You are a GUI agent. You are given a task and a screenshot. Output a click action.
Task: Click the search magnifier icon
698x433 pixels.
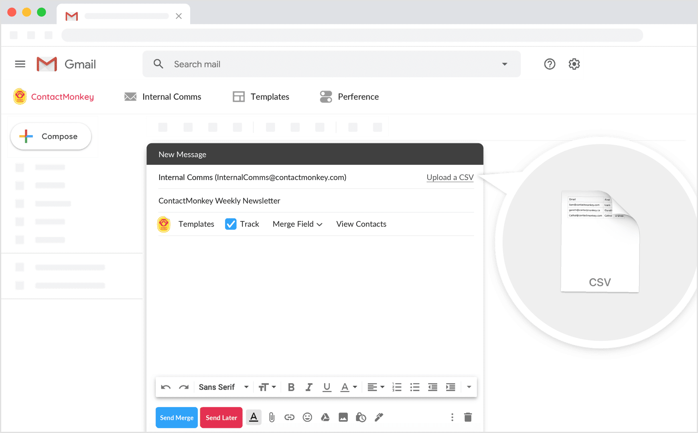point(158,64)
